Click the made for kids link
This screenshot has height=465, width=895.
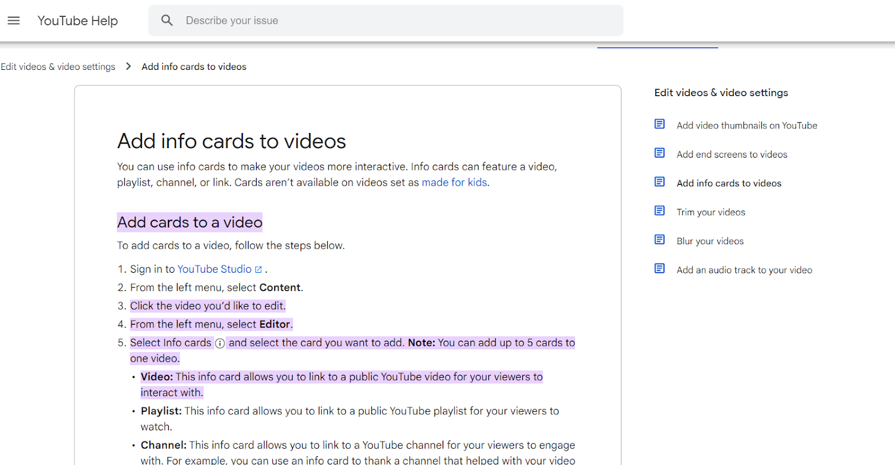click(454, 182)
